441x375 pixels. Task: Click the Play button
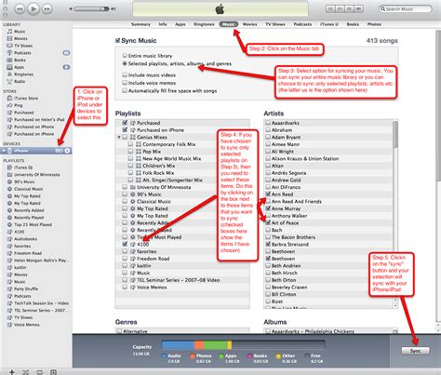33,8
